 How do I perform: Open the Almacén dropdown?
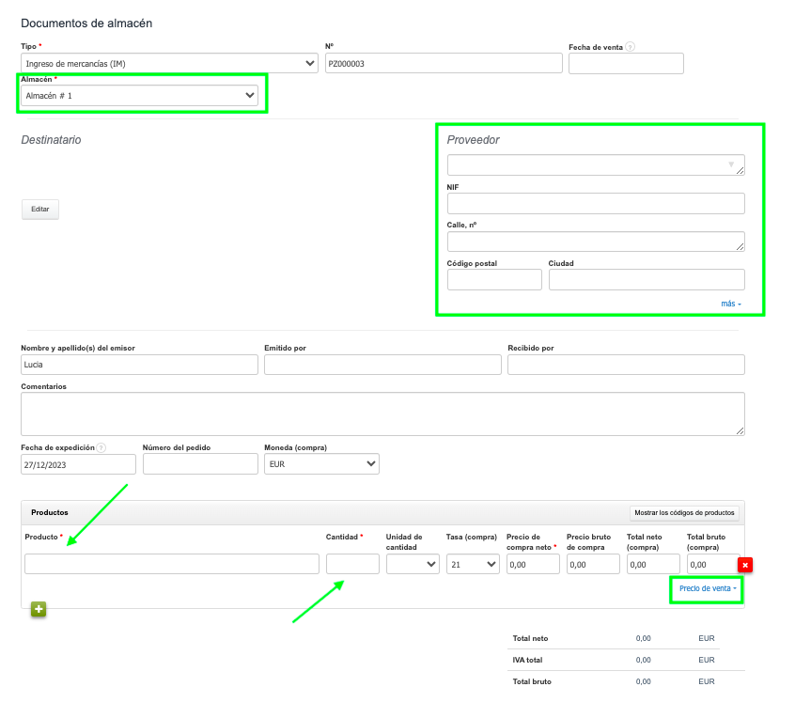point(139,96)
